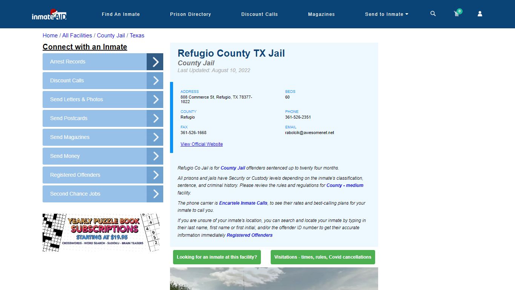Click the arrow beside Send Postcards
The image size is (515, 290).
(x=155, y=119)
